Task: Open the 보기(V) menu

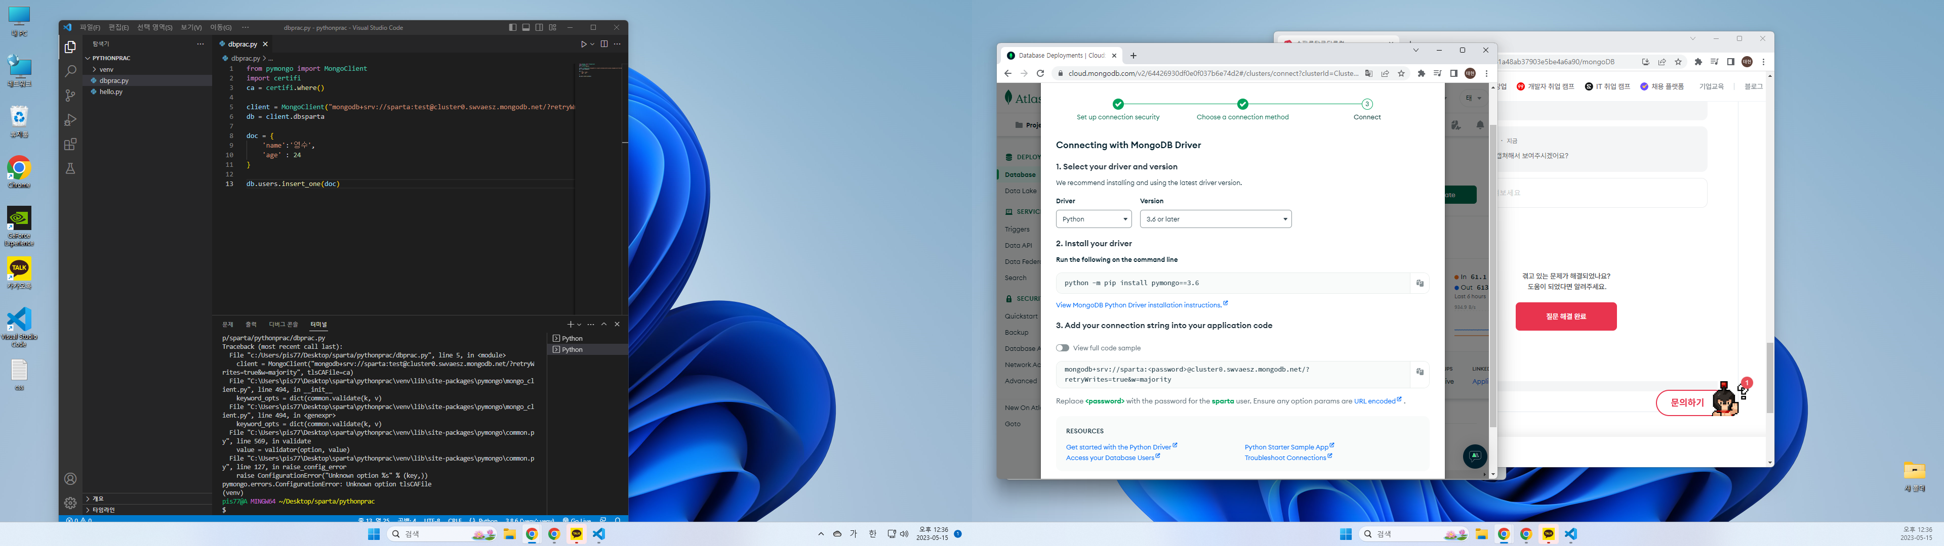Action: click(191, 27)
